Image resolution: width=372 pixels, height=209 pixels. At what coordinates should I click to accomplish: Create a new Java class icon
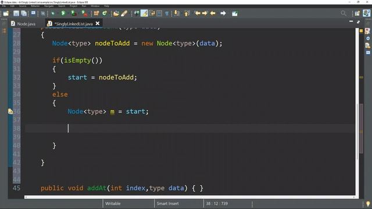click(x=104, y=13)
